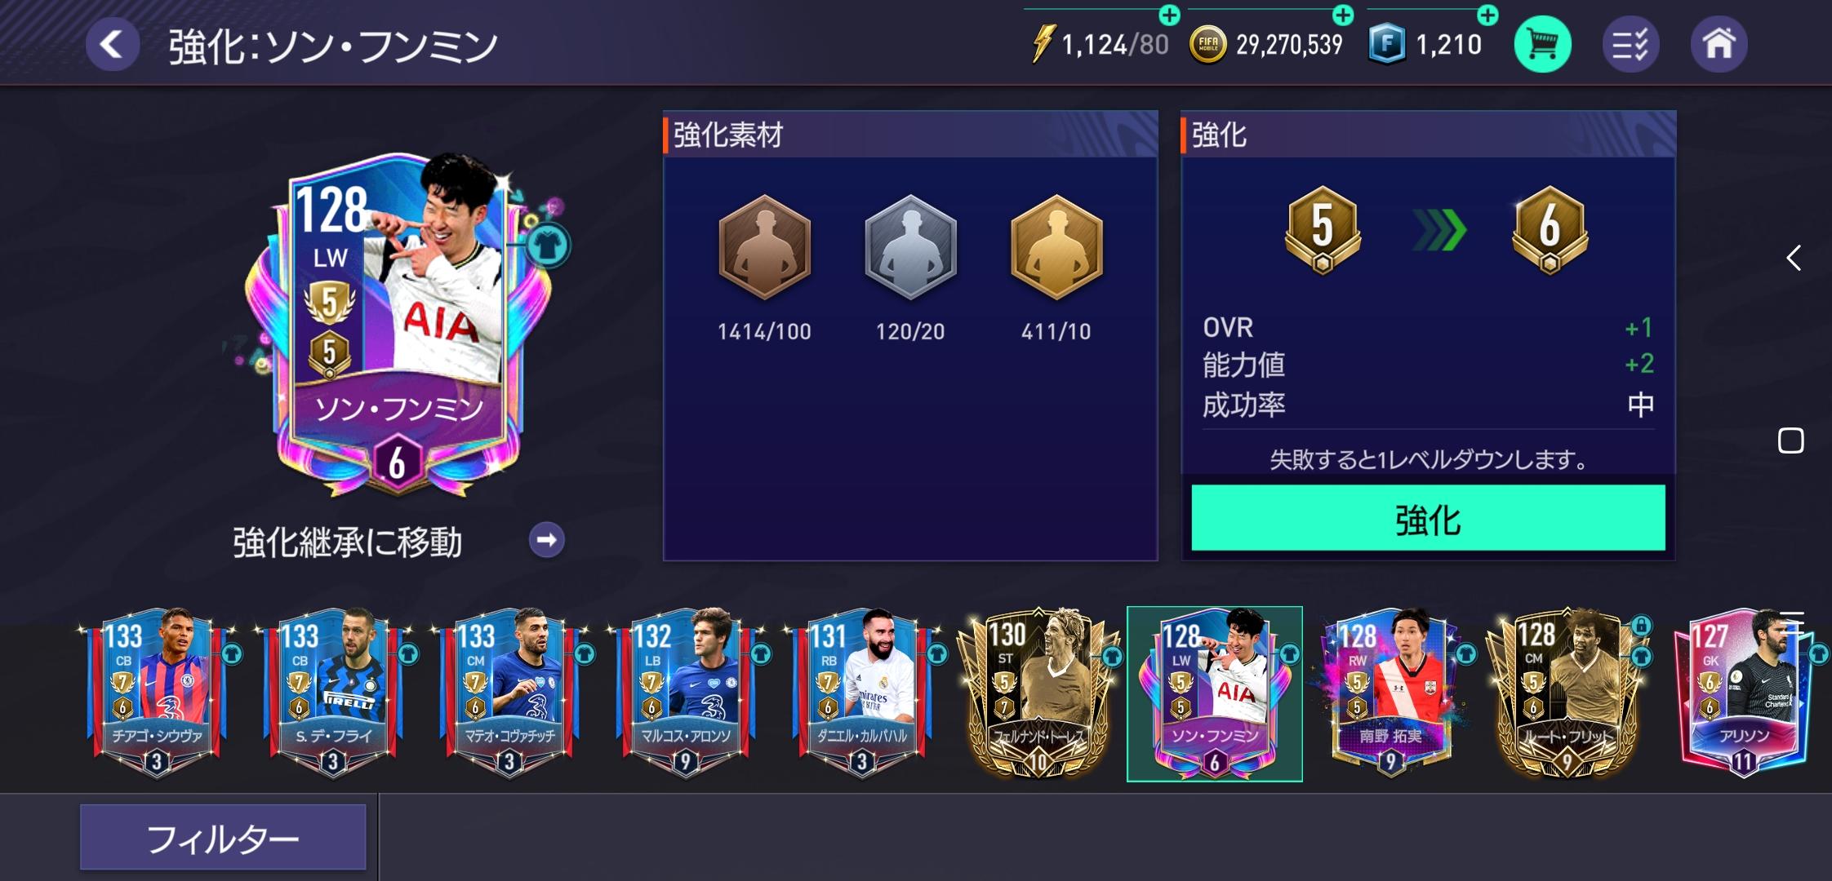Image resolution: width=1832 pixels, height=881 pixels.
Task: Tap the lock icon on Gullit's card
Action: [x=1640, y=626]
